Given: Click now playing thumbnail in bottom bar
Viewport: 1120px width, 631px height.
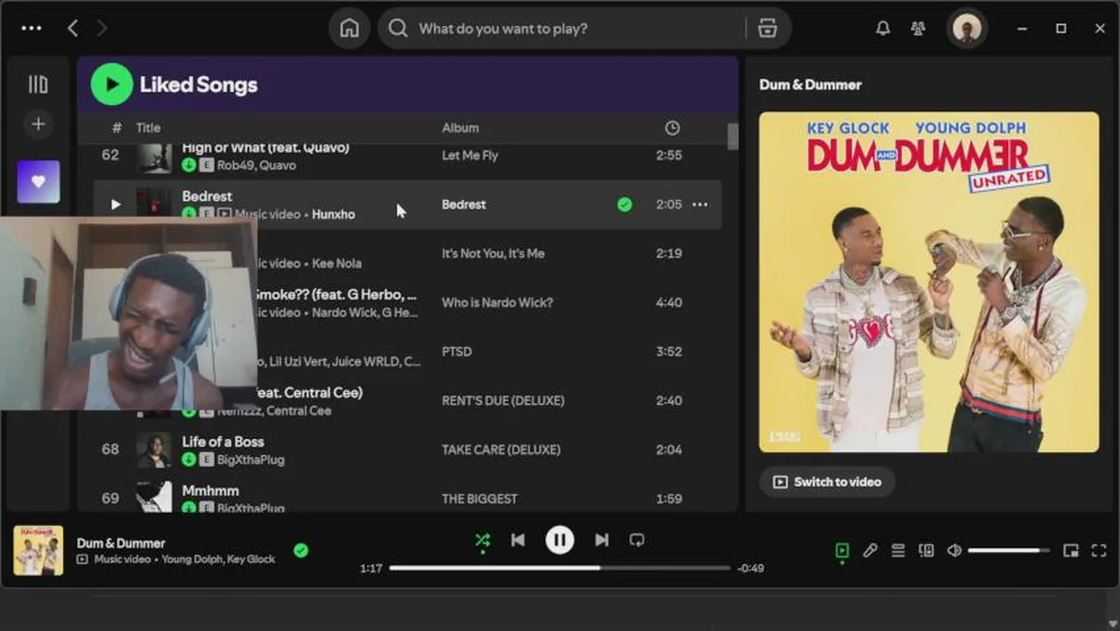Looking at the screenshot, I should (38, 550).
